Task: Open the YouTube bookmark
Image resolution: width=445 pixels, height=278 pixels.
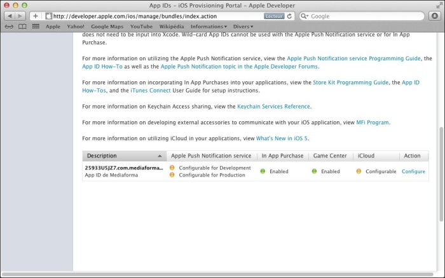Action: (x=141, y=27)
